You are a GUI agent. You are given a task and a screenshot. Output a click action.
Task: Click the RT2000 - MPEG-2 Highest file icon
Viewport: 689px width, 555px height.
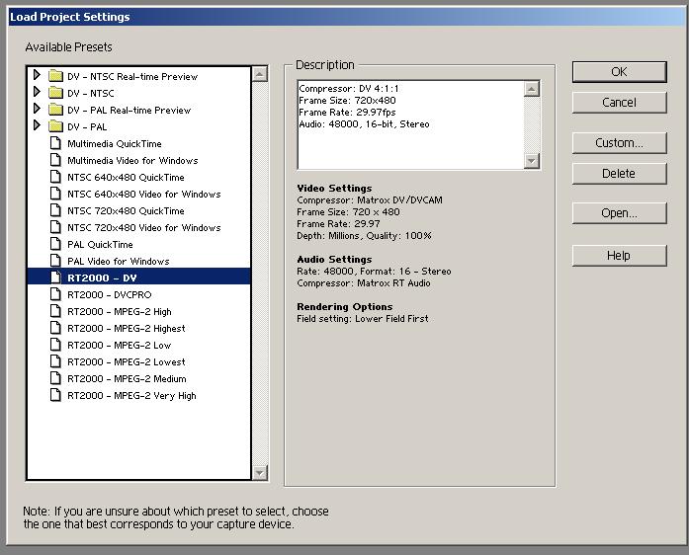click(x=56, y=328)
